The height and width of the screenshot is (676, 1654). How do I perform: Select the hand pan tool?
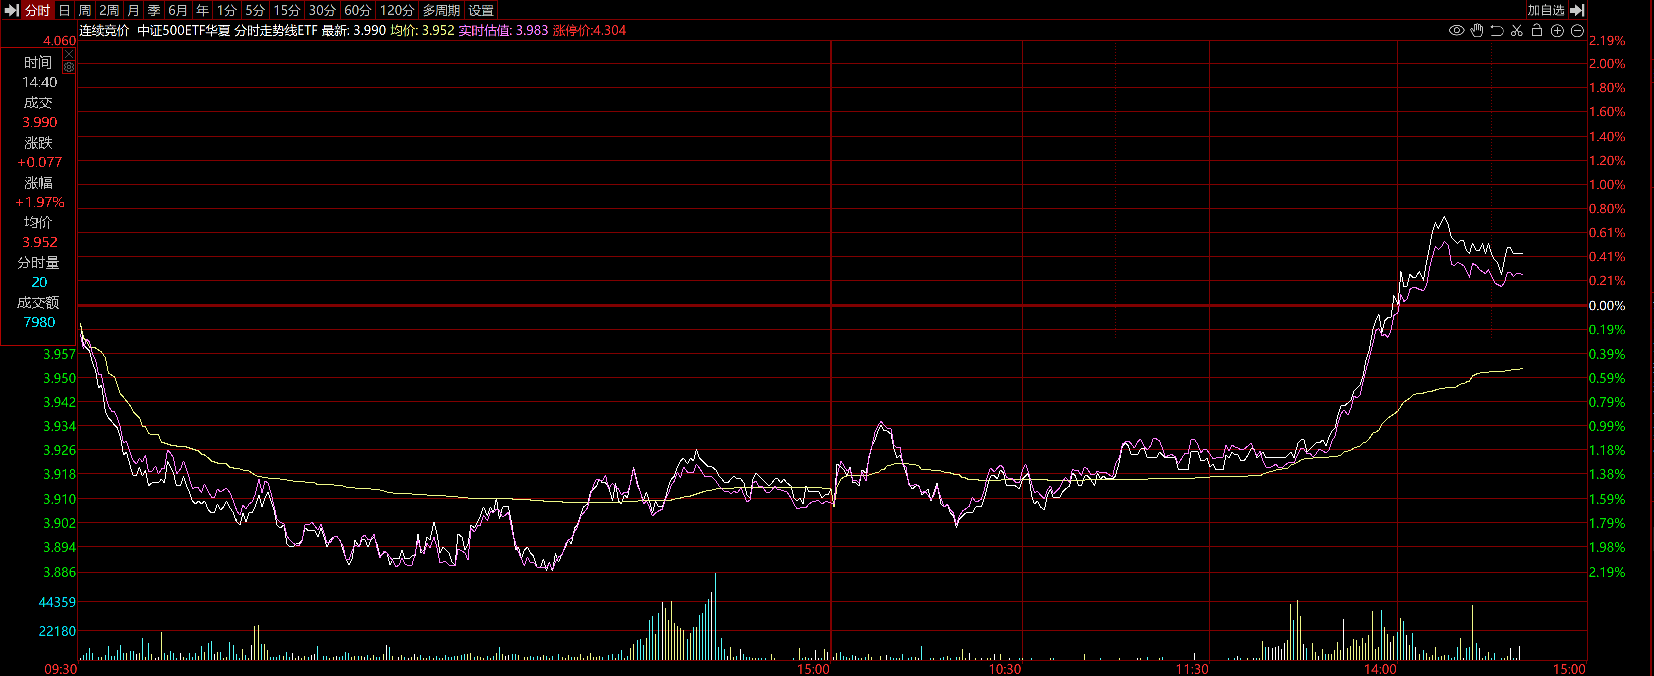pyautogui.click(x=1476, y=30)
